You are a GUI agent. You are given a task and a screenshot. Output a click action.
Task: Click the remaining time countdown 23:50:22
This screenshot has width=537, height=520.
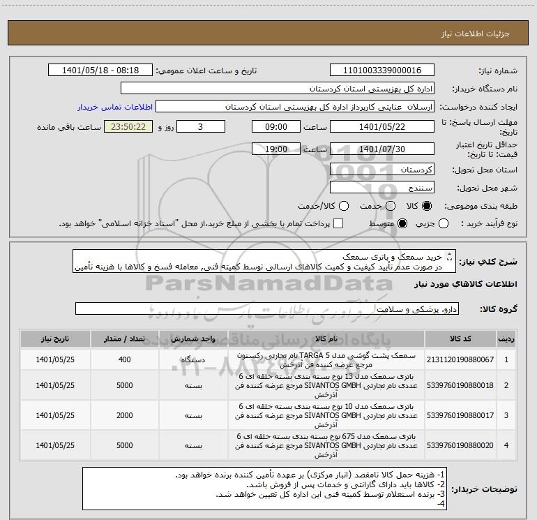point(128,126)
